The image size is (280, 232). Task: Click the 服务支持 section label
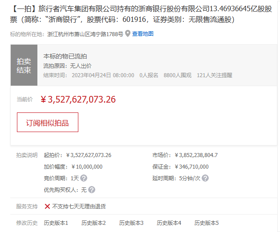(x=27, y=207)
